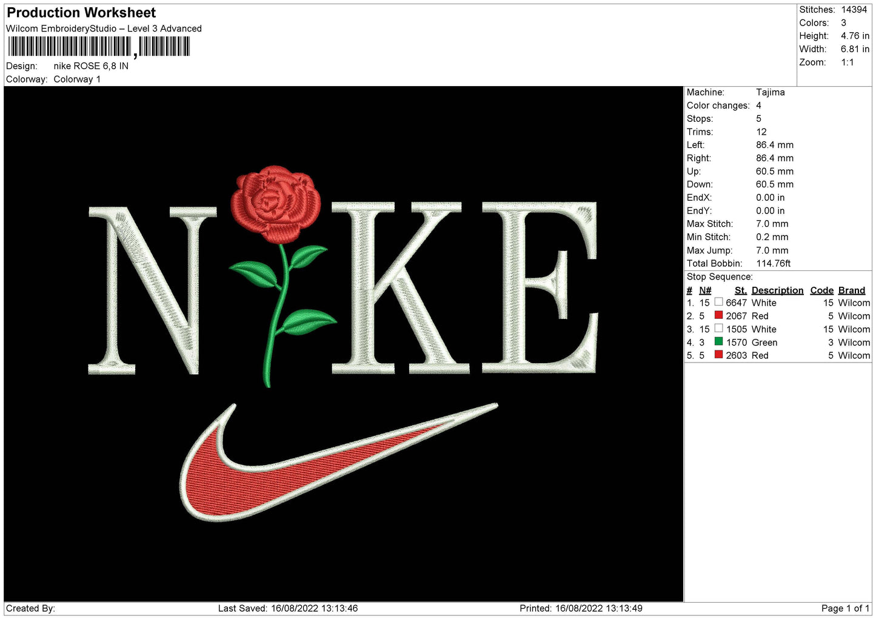876x619 pixels.
Task: Click the red swatch for stop 2
Action: point(718,315)
